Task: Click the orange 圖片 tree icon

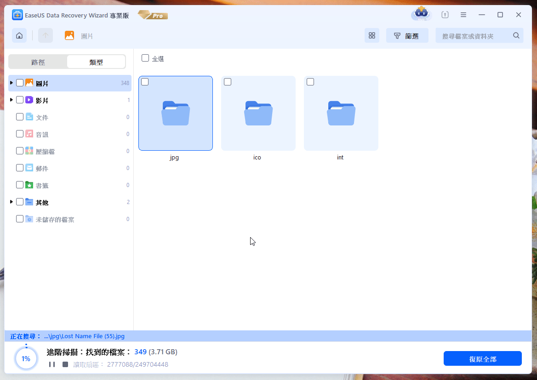Action: point(29,83)
